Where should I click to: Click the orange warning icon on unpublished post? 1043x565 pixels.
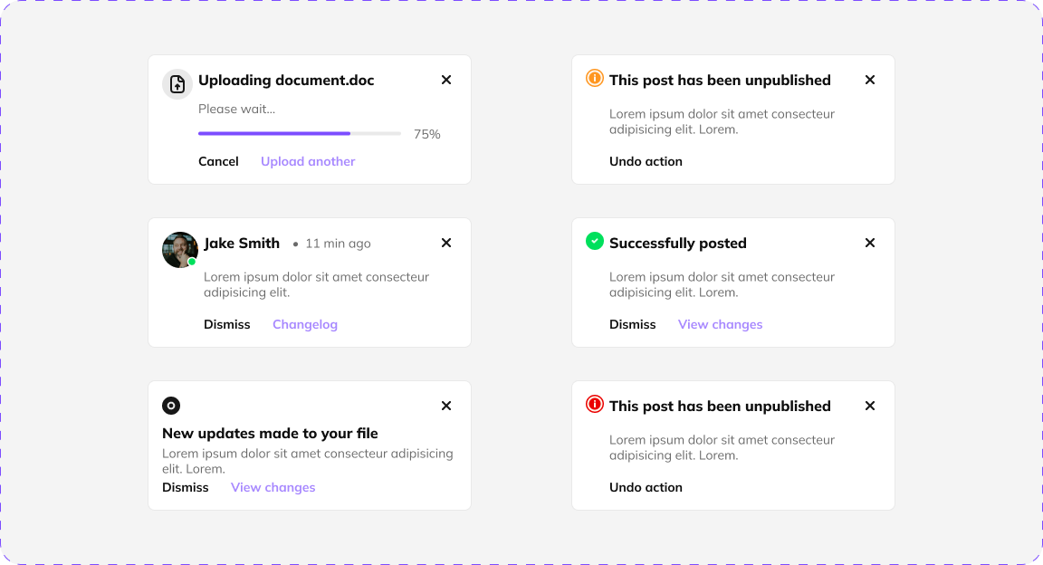coord(595,80)
